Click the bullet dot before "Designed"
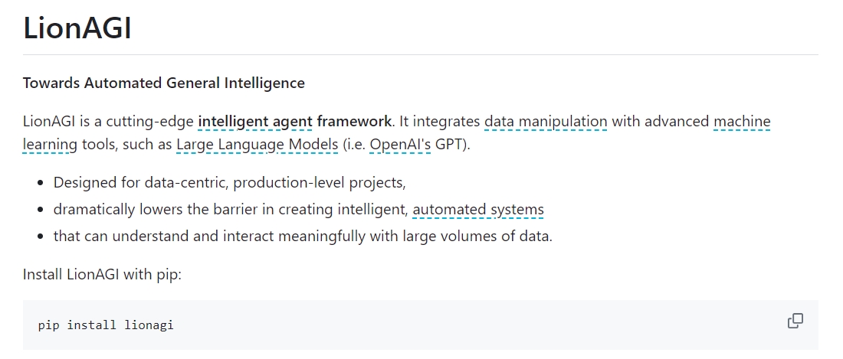This screenshot has height=359, width=843. point(40,184)
